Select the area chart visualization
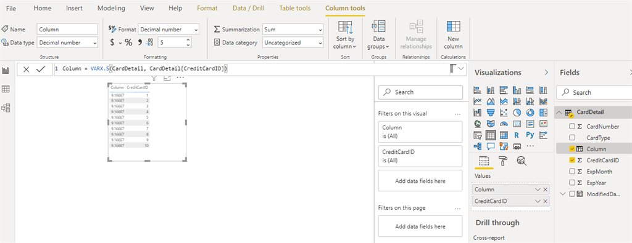 (x=491, y=102)
